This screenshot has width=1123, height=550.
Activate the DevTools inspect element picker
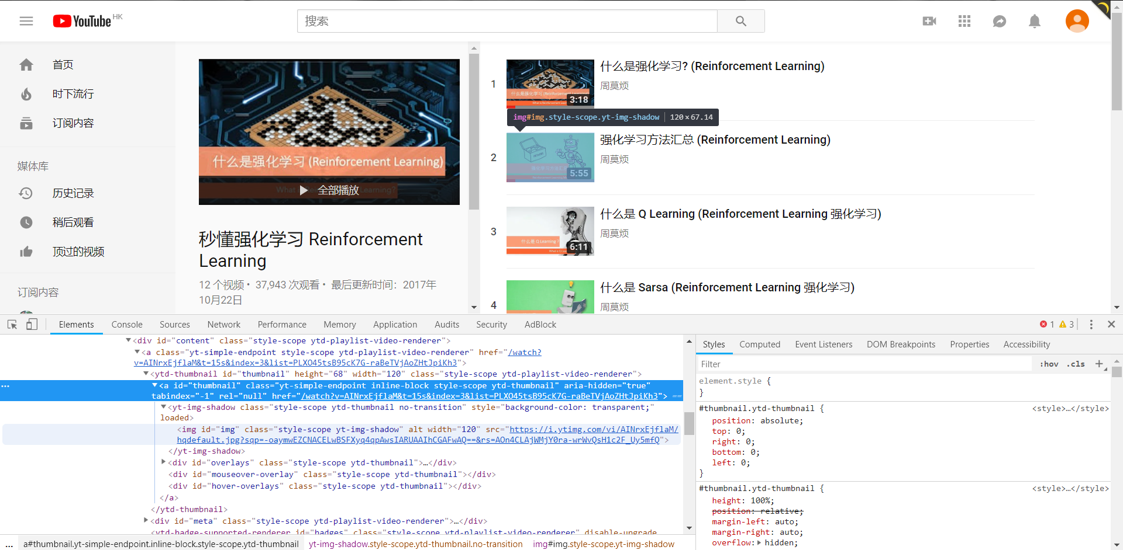tap(12, 324)
